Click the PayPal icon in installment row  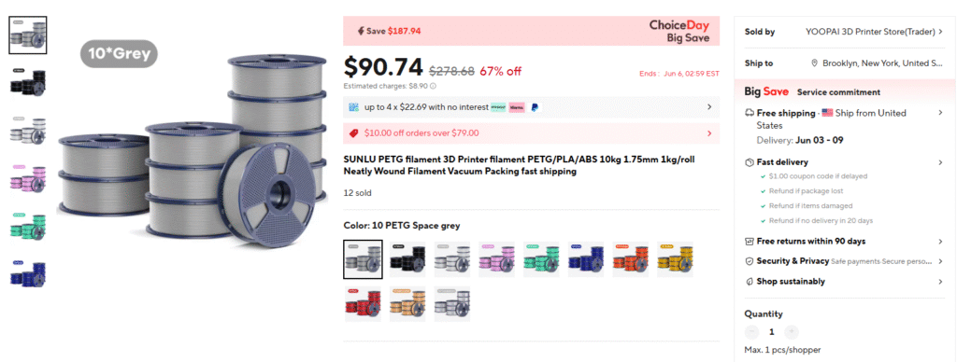534,107
